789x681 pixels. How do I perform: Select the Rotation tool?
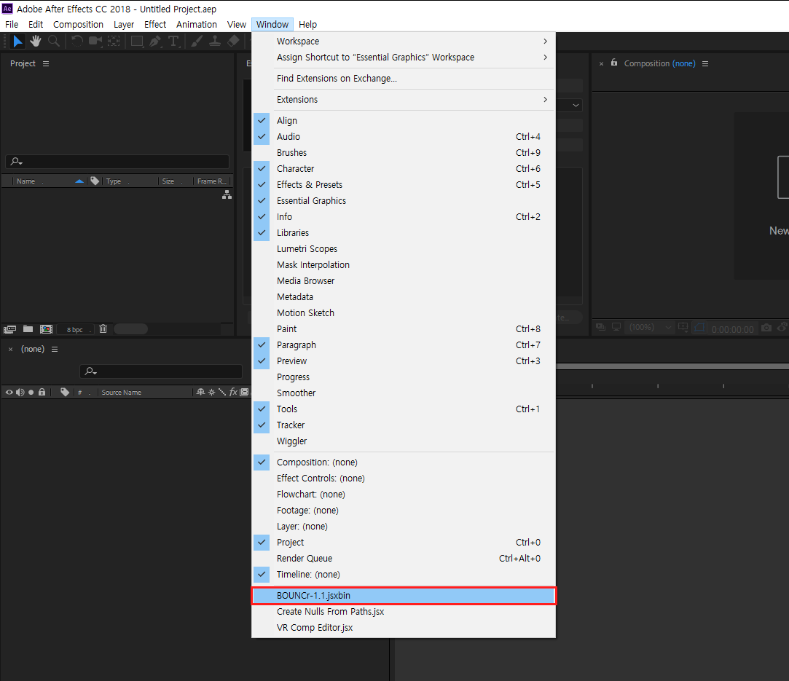(77, 42)
